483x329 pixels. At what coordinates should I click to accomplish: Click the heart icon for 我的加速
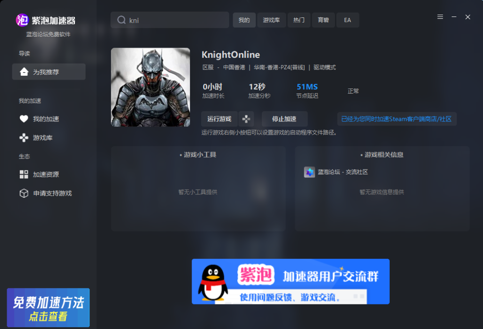coord(24,119)
